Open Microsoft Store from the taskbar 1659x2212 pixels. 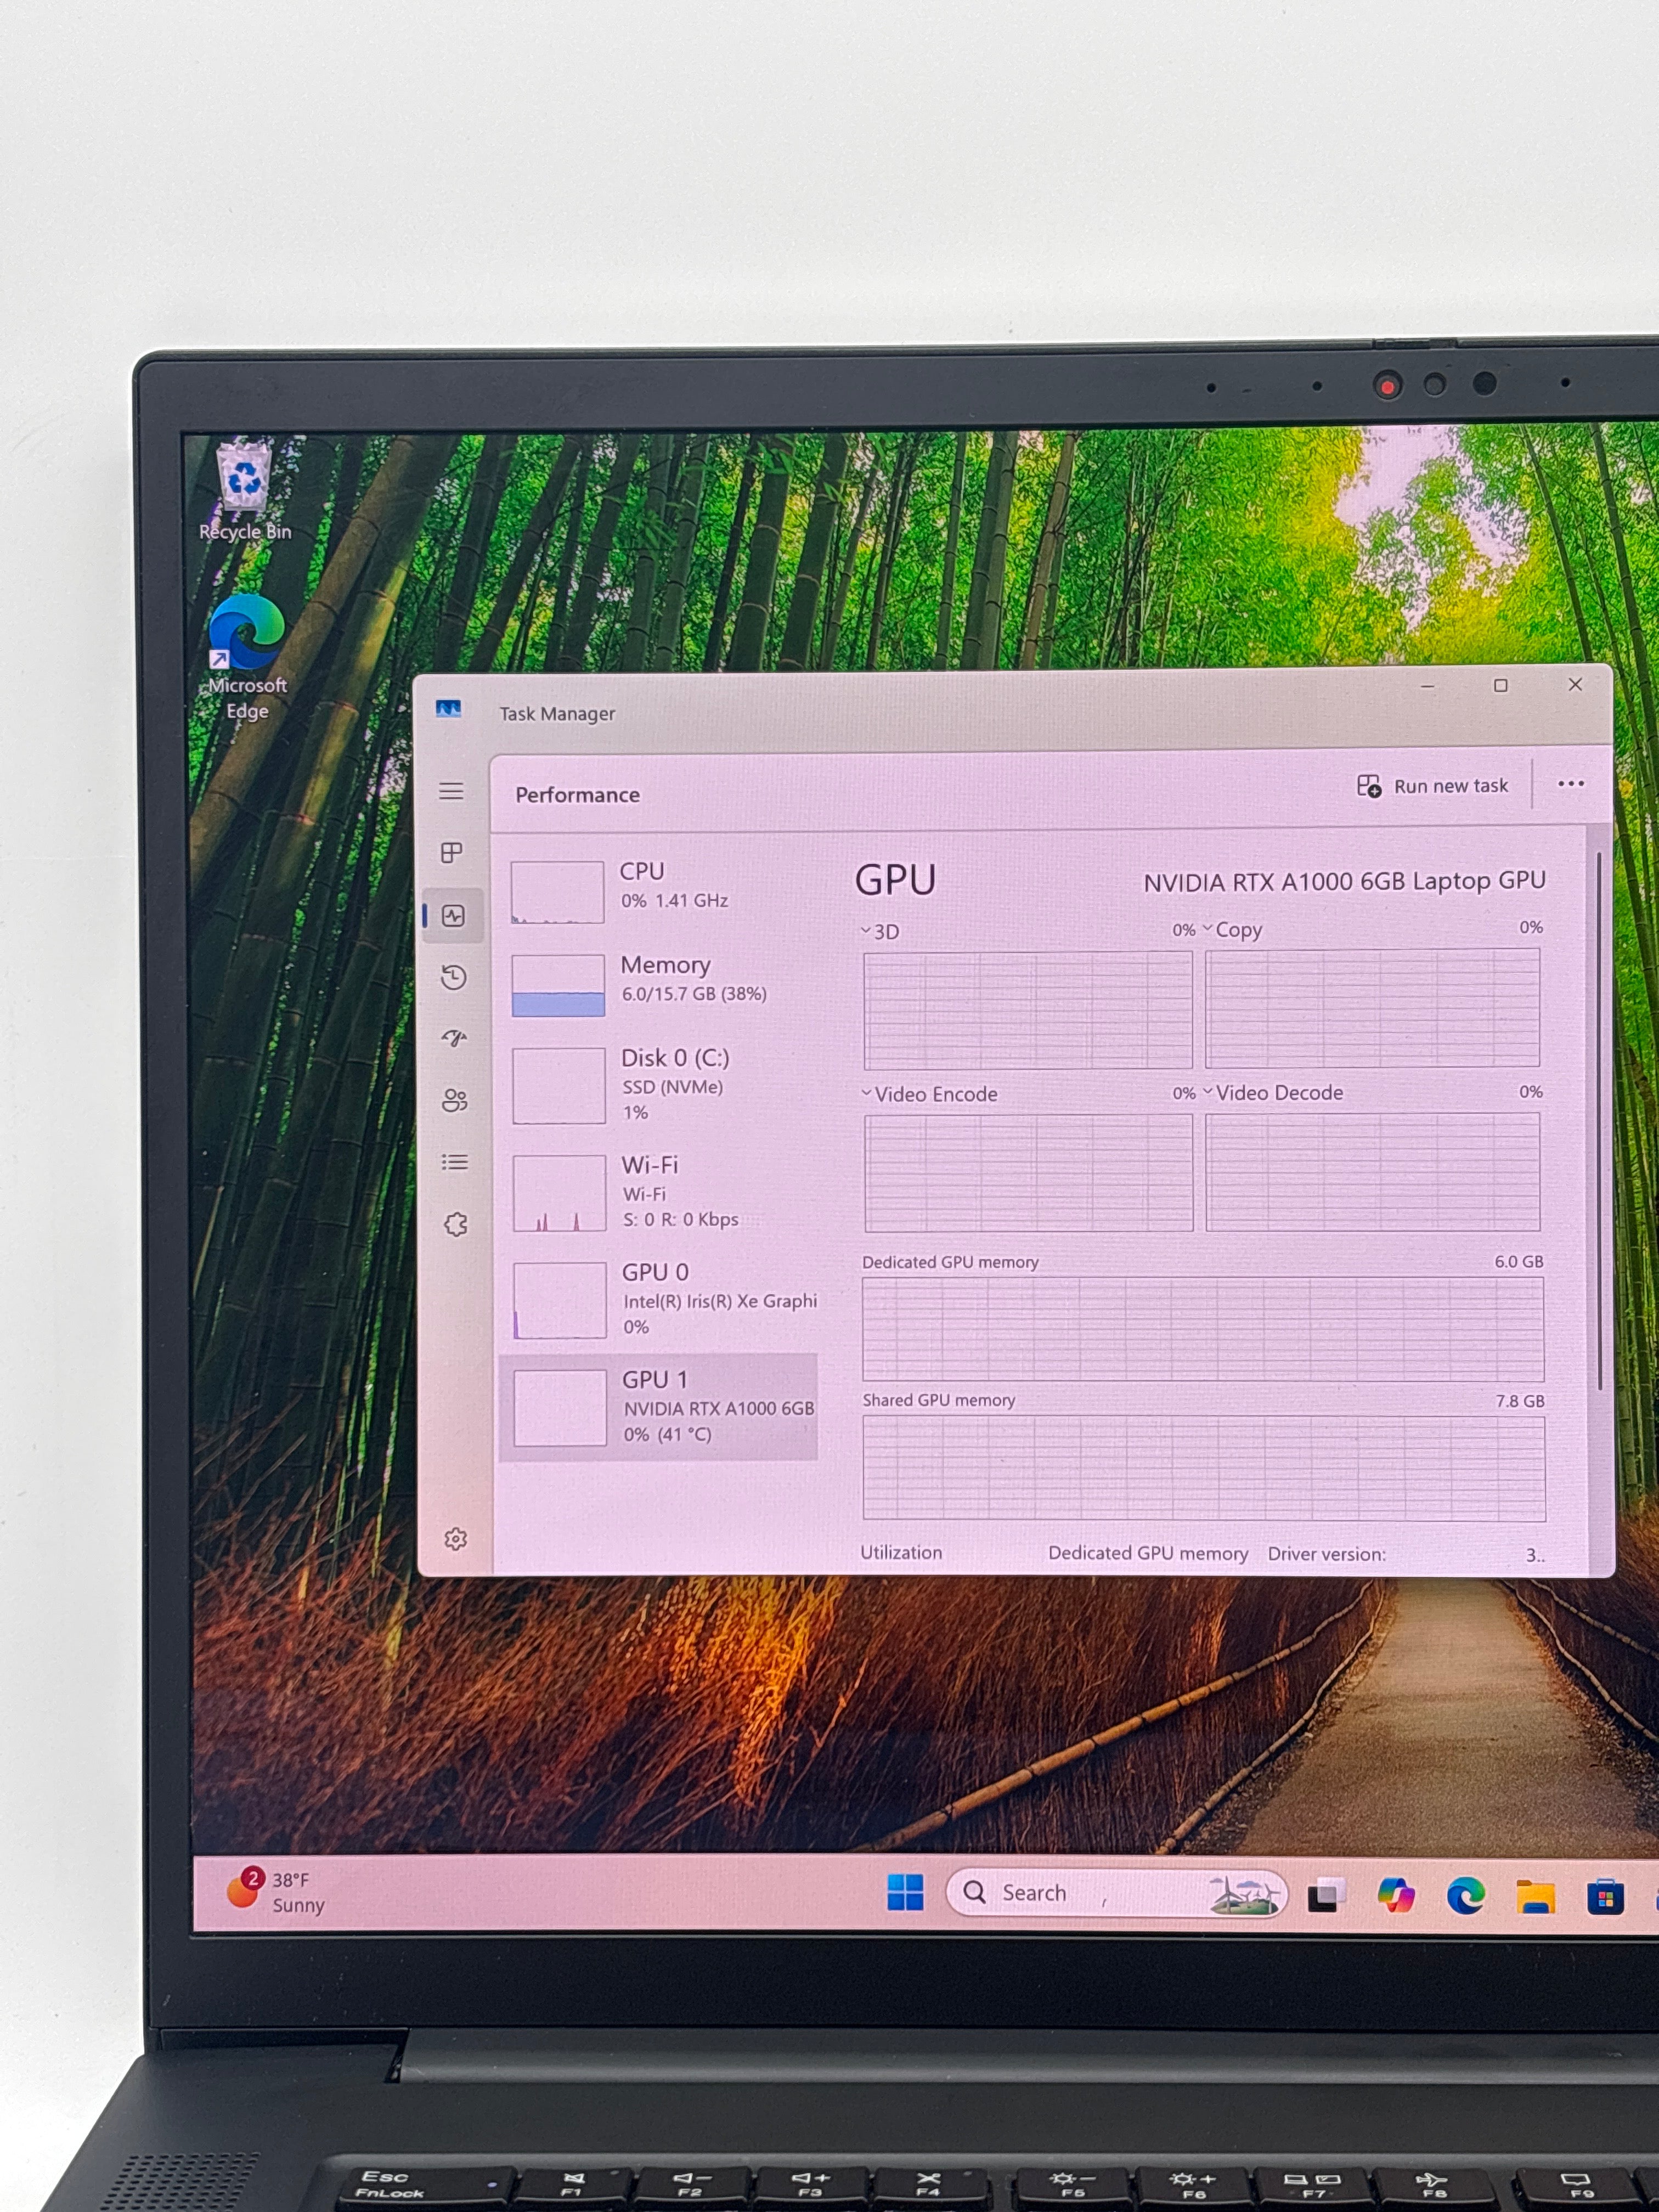1605,1897
